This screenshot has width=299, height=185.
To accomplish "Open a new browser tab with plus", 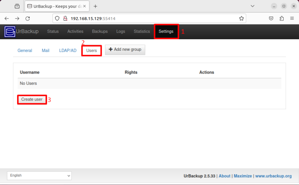I will coord(95,6).
